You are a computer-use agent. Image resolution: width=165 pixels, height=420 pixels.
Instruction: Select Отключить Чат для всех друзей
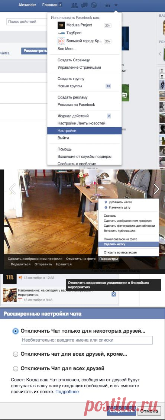(16, 369)
